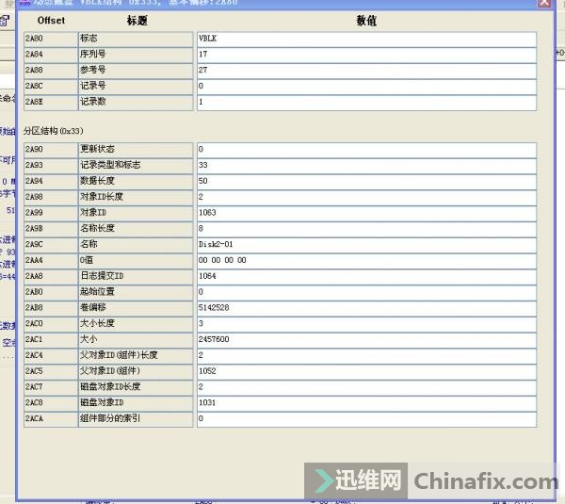565x504 pixels.
Task: Click the 对象ID长度 value field
Action: (367, 197)
